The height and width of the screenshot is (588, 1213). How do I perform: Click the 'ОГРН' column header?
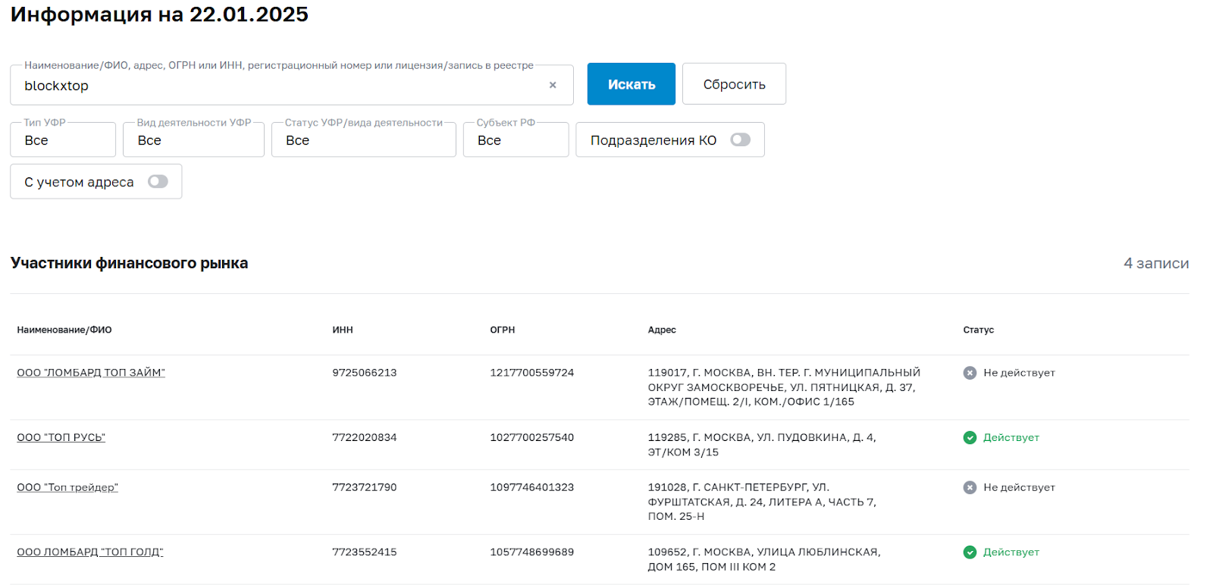pos(503,330)
